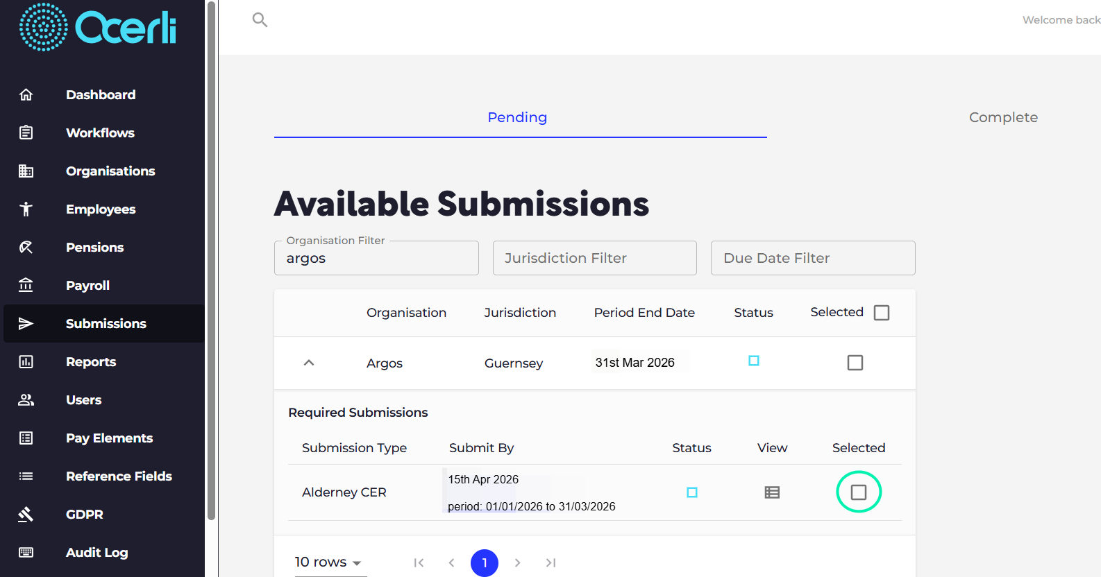The height and width of the screenshot is (577, 1101).
Task: Click the Audit Log keyboard icon
Action: (x=26, y=552)
